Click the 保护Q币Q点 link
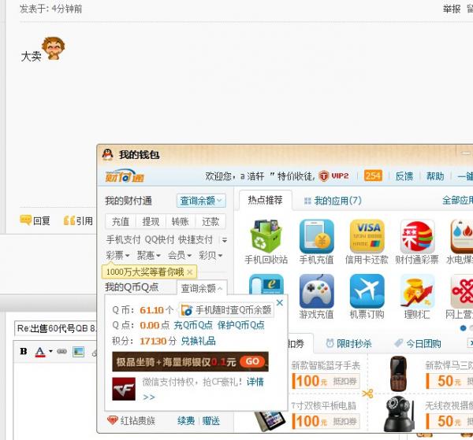 click(240, 325)
